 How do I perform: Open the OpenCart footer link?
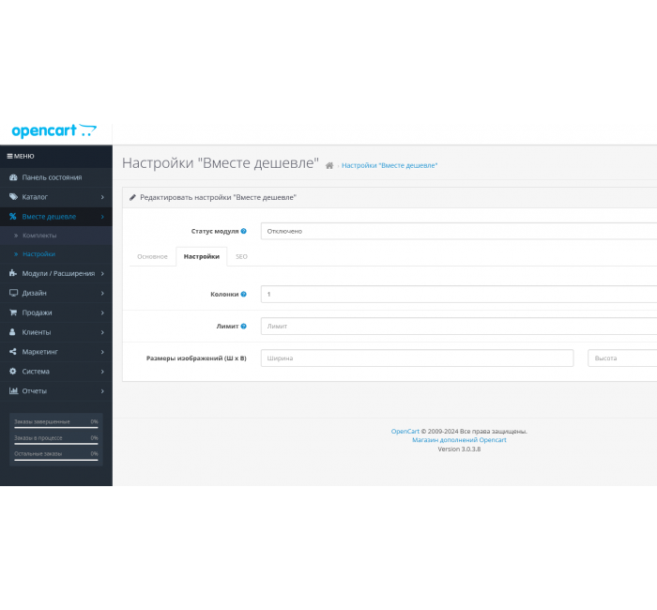405,431
